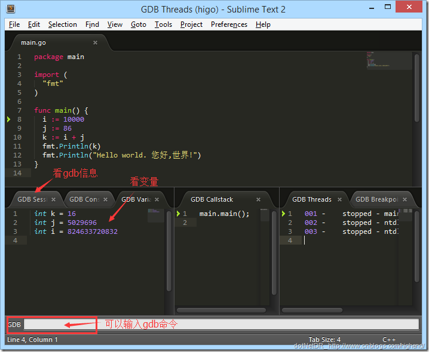
Task: Open the View menu
Action: 115,24
